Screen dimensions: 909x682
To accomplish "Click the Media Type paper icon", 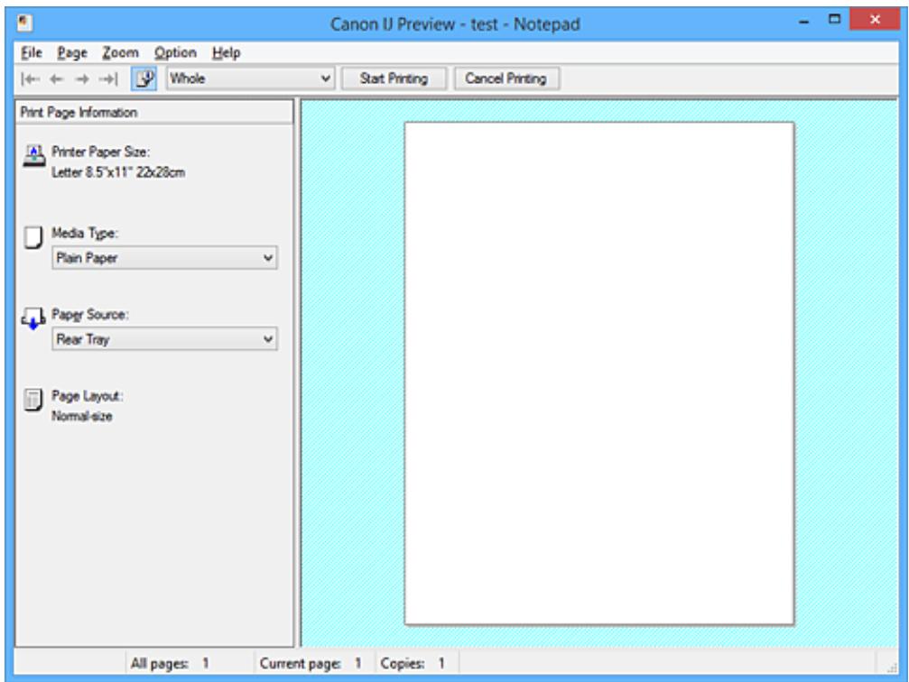I will (x=33, y=237).
